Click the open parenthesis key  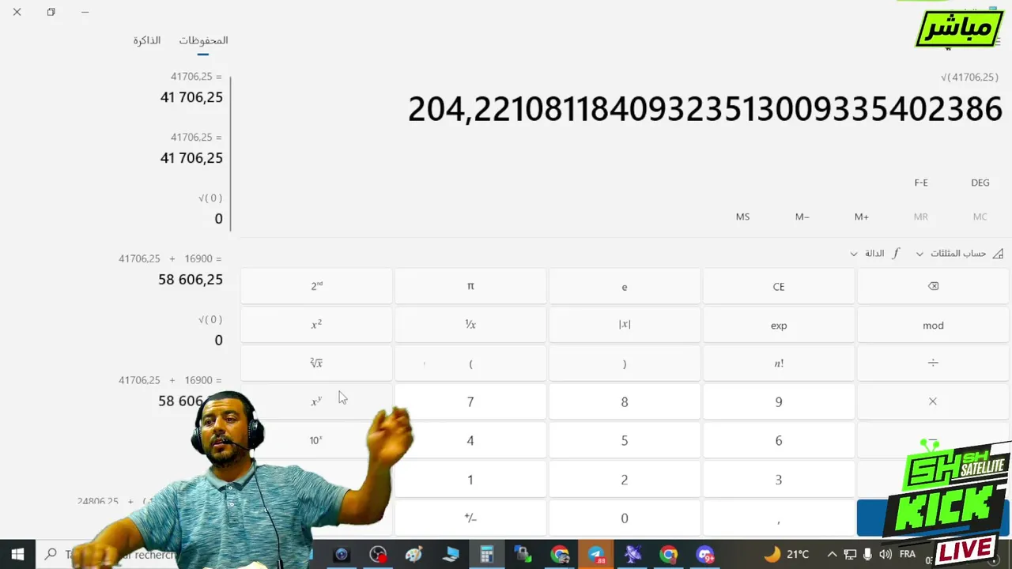(470, 363)
